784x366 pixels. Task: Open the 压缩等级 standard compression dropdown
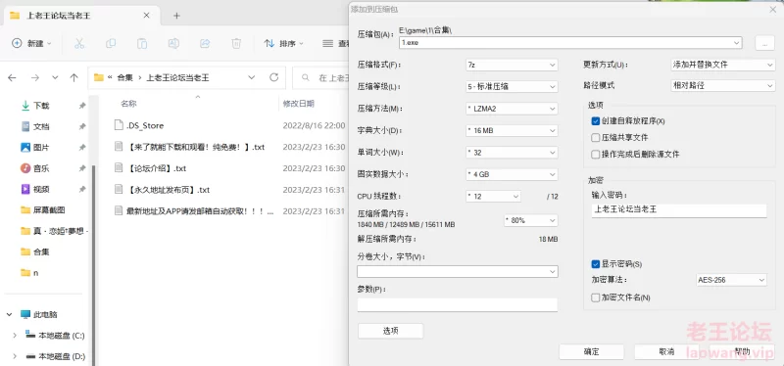512,86
